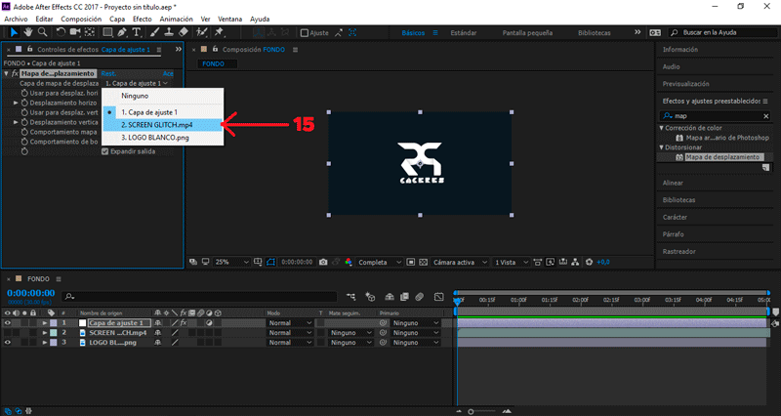Image resolution: width=781 pixels, height=416 pixels.
Task: Open the Animación menu
Action: coord(176,19)
